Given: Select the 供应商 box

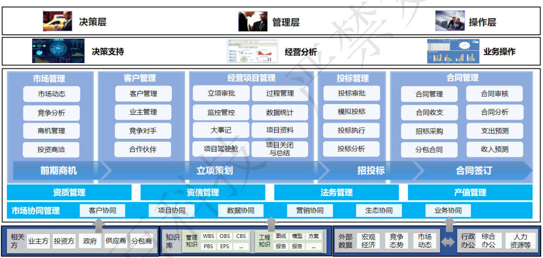Looking at the screenshot, I should pos(116,241).
